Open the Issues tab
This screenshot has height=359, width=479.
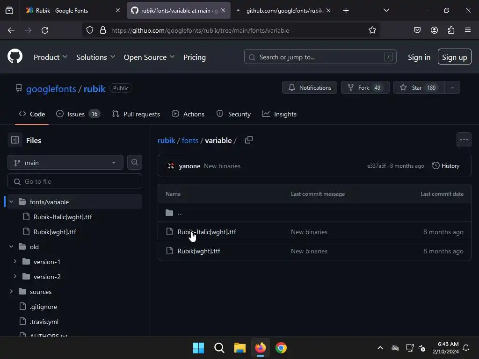[x=78, y=114]
